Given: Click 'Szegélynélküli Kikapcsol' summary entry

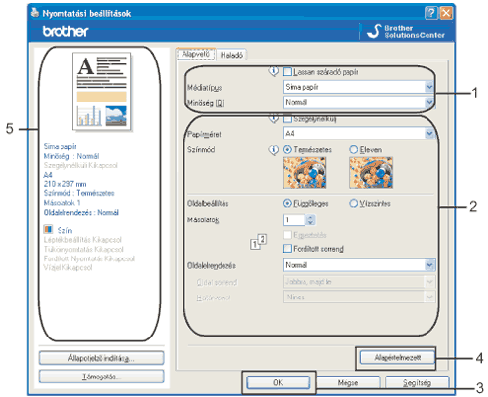Looking at the screenshot, I should tap(81, 165).
